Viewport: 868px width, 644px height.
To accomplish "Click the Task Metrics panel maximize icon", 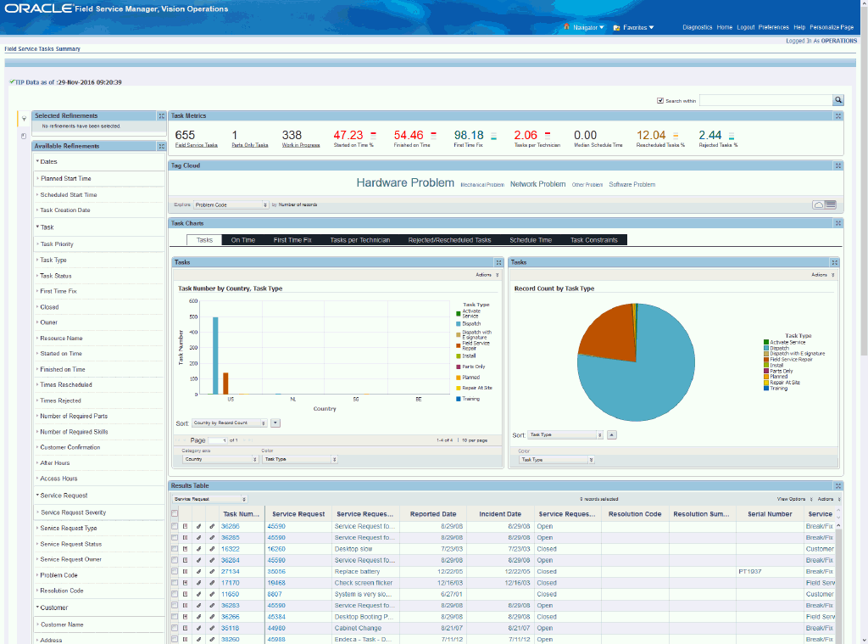I will pos(838,116).
